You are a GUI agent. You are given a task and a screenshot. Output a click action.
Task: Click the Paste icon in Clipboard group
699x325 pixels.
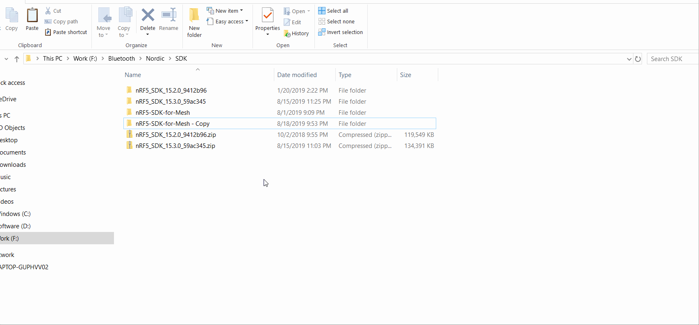coord(32,16)
